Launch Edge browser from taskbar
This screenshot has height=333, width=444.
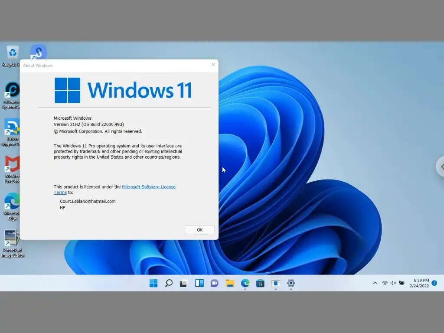(x=245, y=283)
